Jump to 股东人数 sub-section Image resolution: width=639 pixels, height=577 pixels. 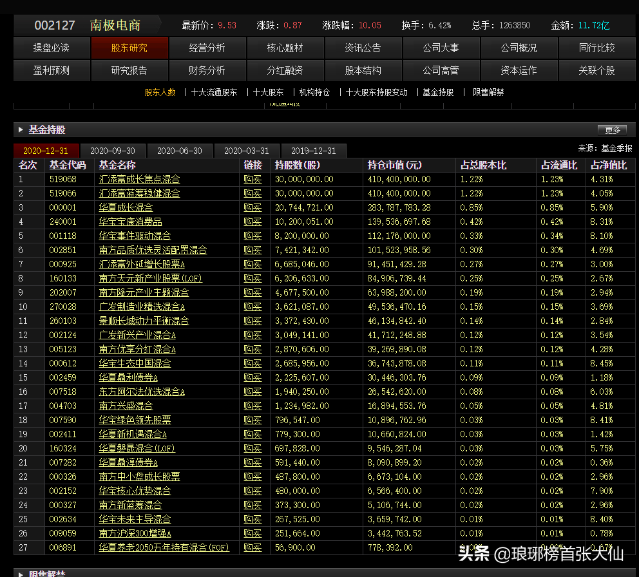click(x=160, y=93)
